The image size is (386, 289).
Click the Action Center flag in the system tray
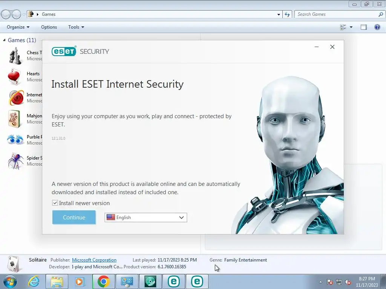click(x=330, y=282)
